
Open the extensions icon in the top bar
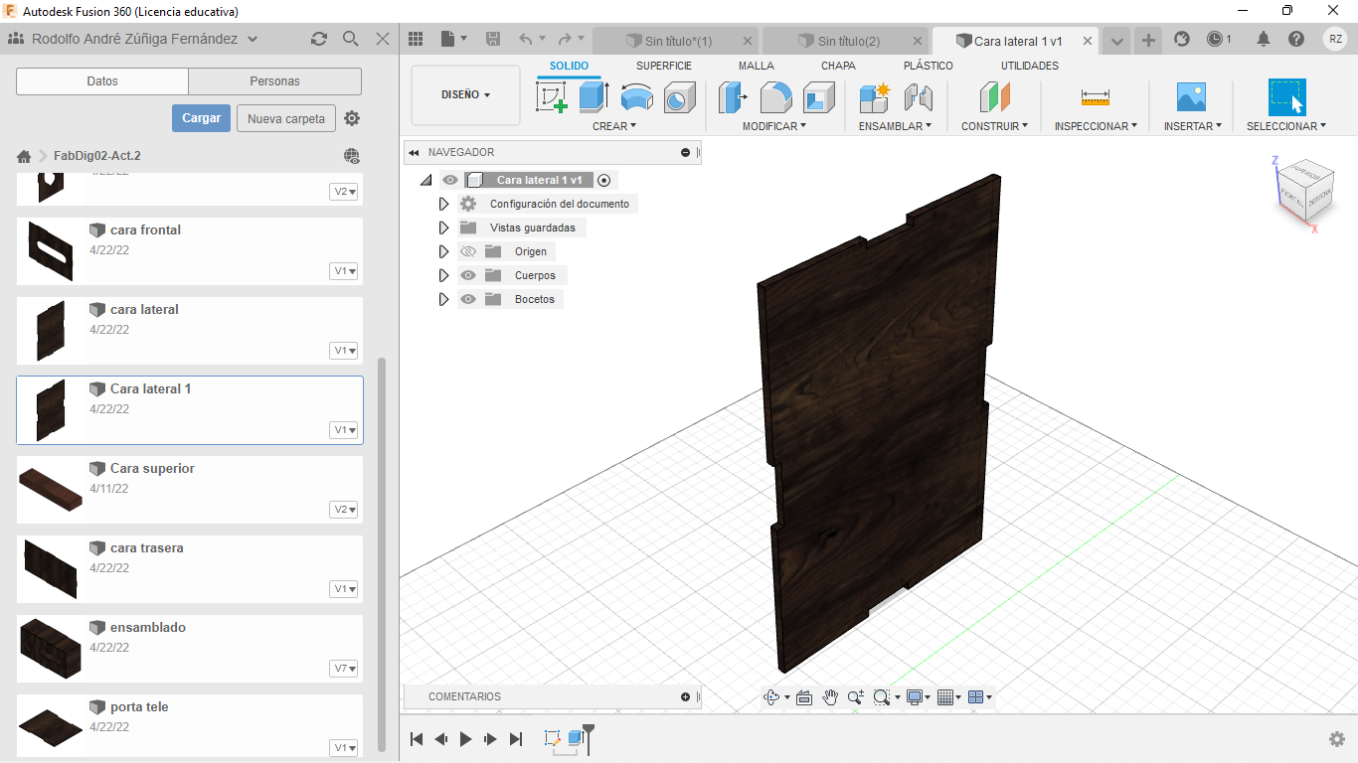(x=1182, y=39)
